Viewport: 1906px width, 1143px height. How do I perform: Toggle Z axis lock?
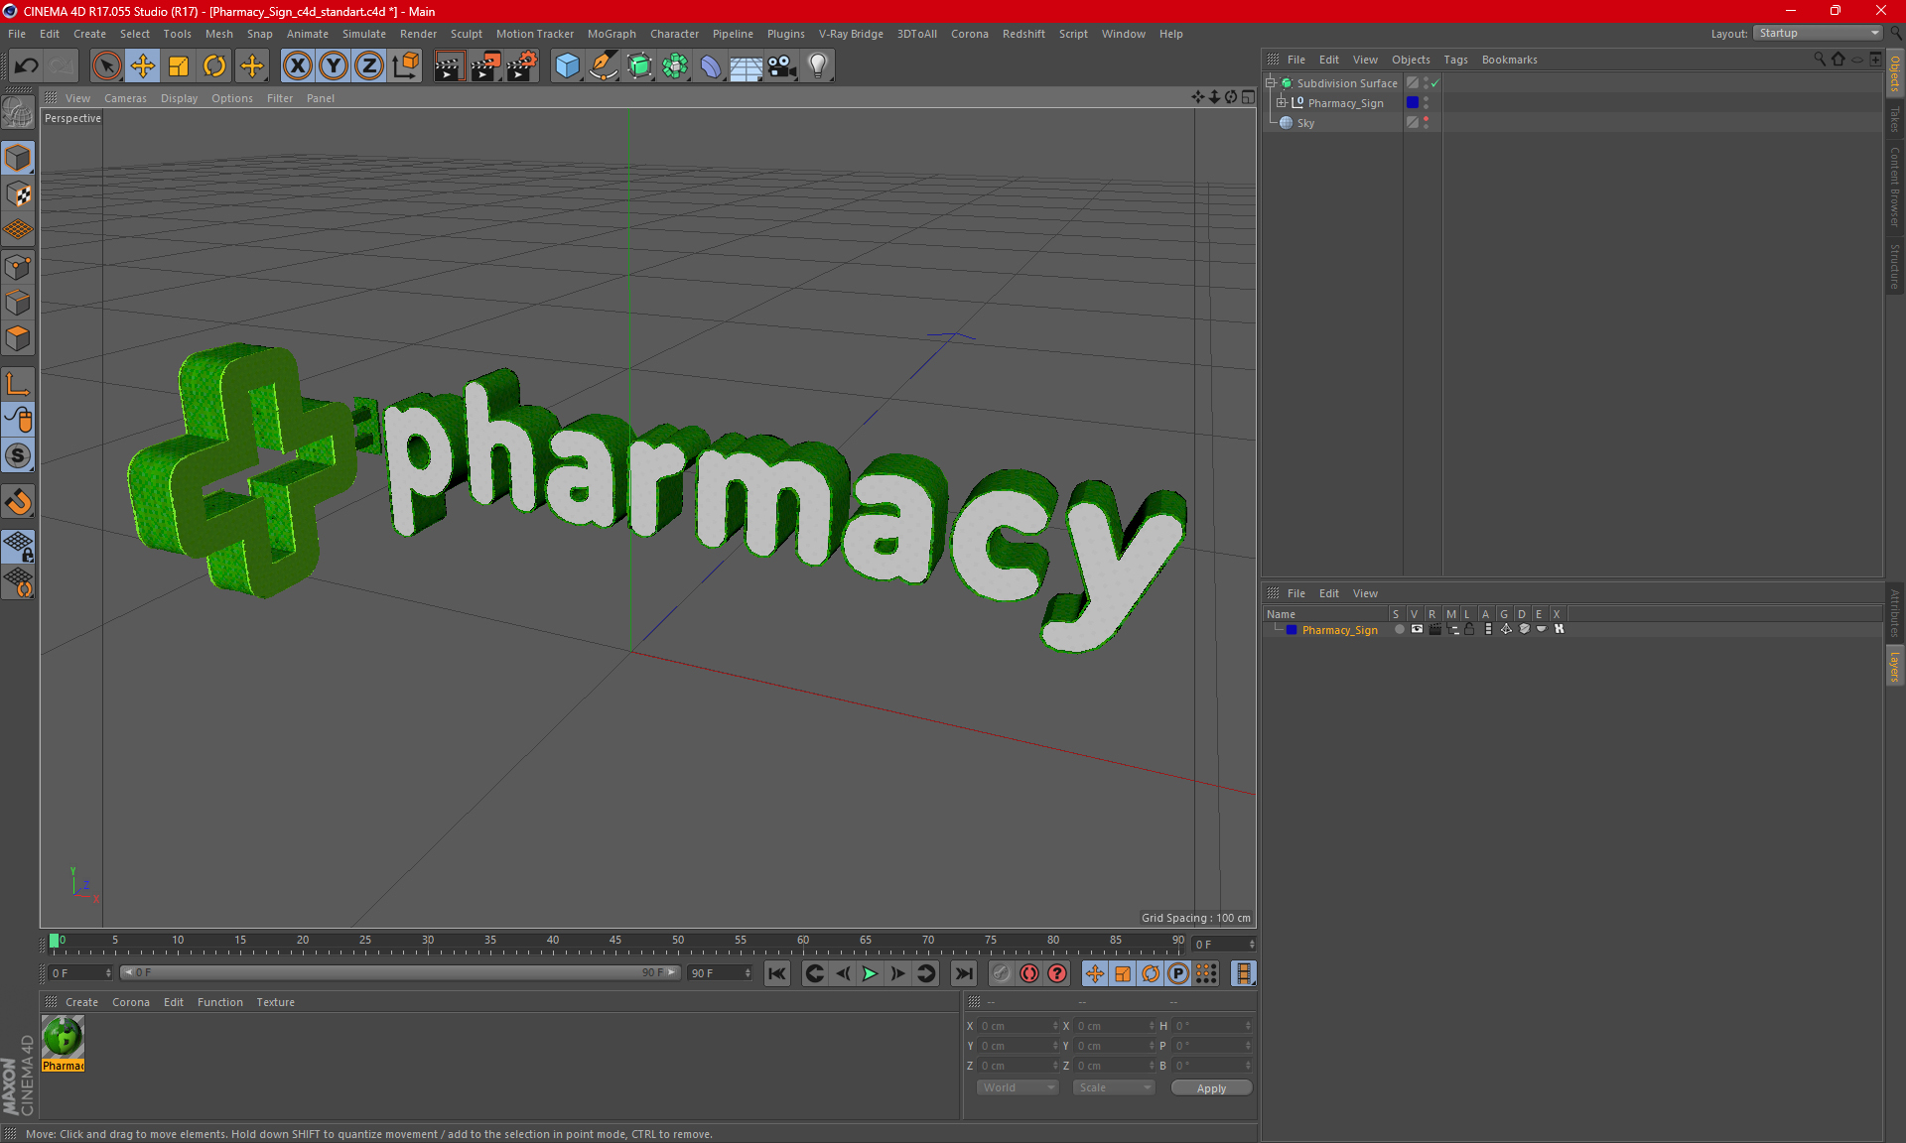(369, 66)
